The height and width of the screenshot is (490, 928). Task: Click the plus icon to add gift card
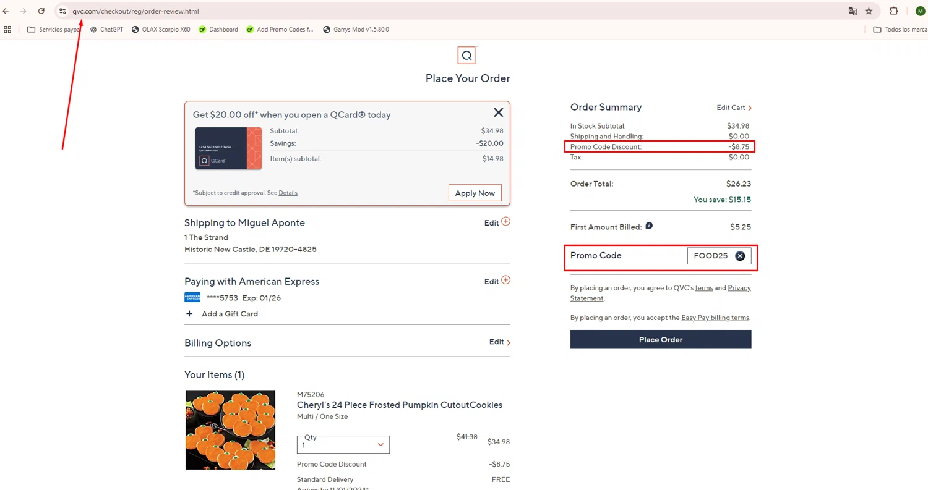pyautogui.click(x=189, y=314)
